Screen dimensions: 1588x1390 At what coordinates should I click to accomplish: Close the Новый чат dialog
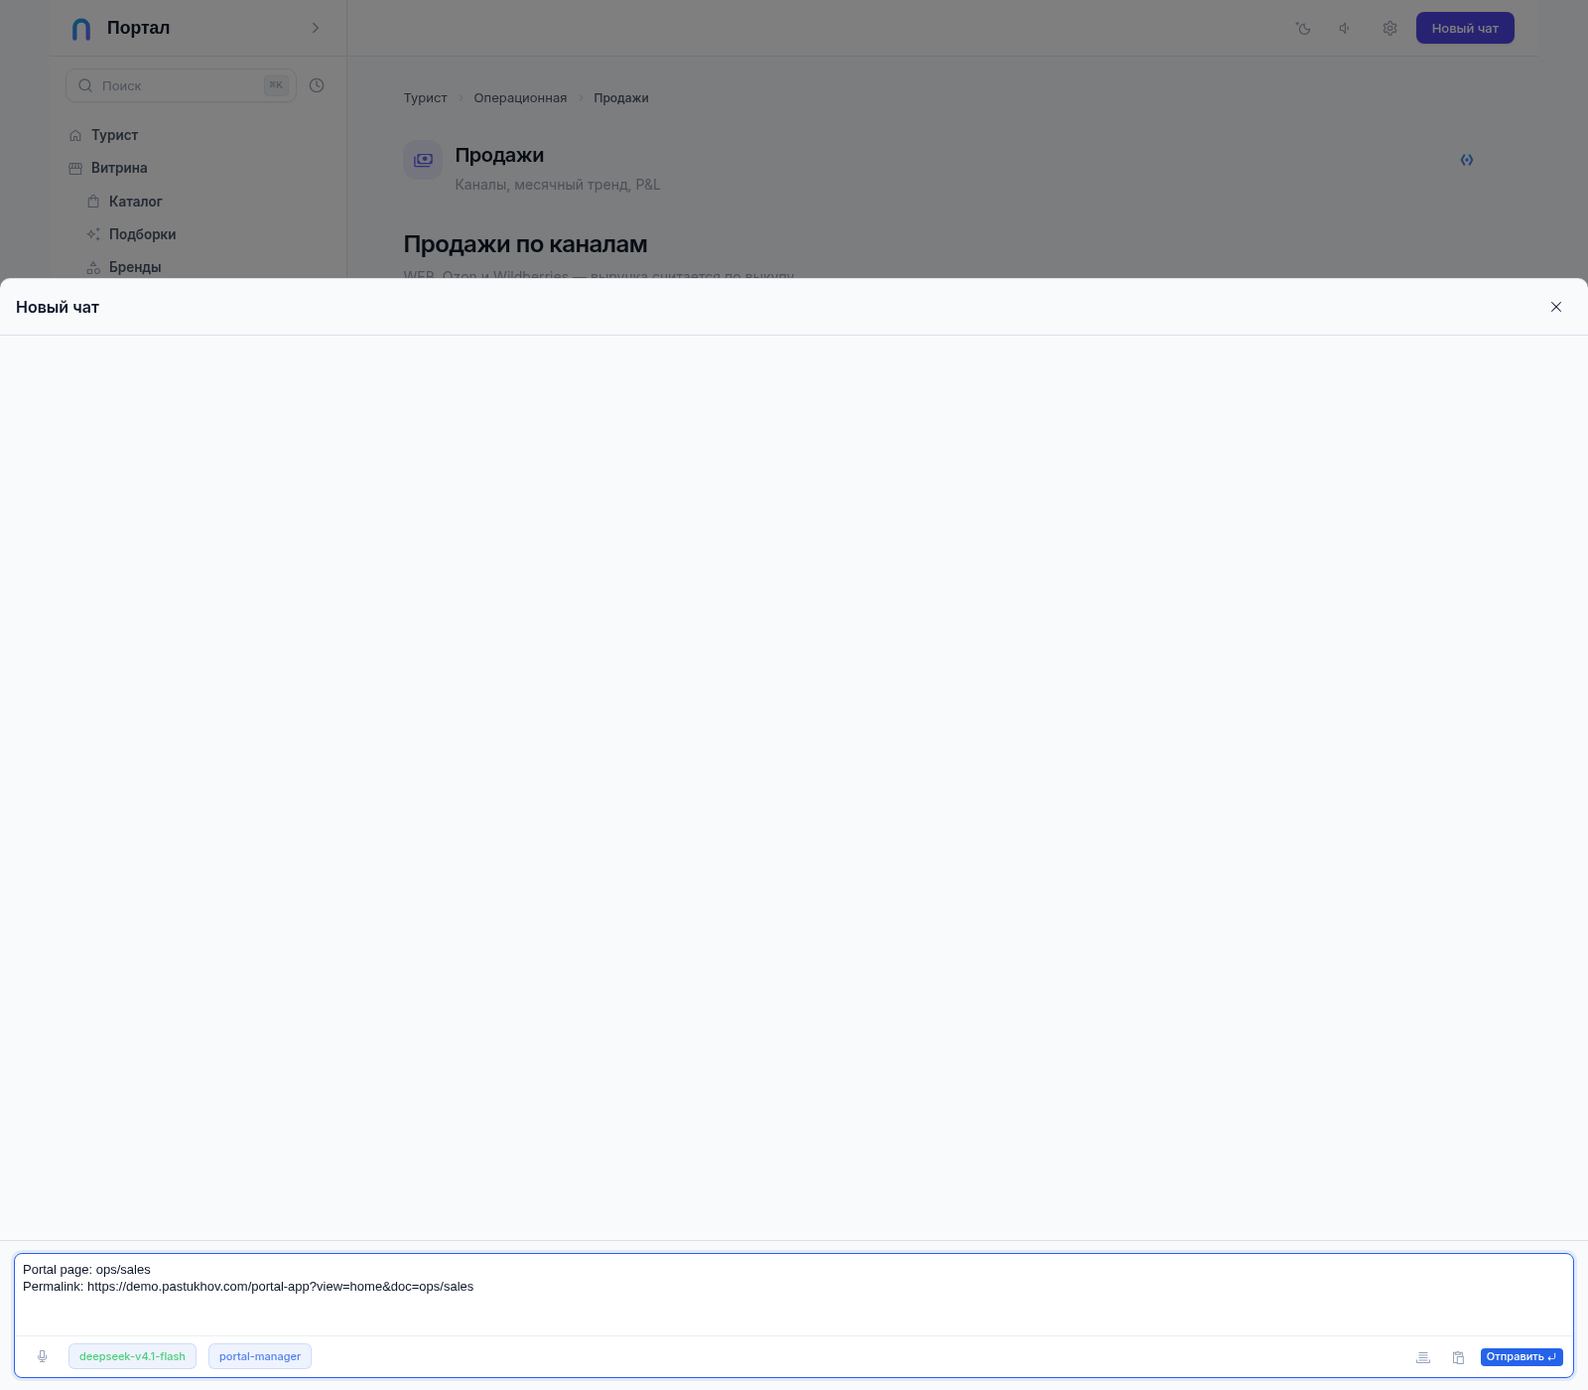[1556, 307]
